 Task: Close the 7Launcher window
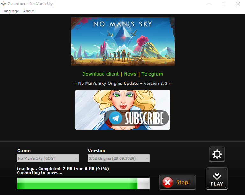click(x=238, y=4)
